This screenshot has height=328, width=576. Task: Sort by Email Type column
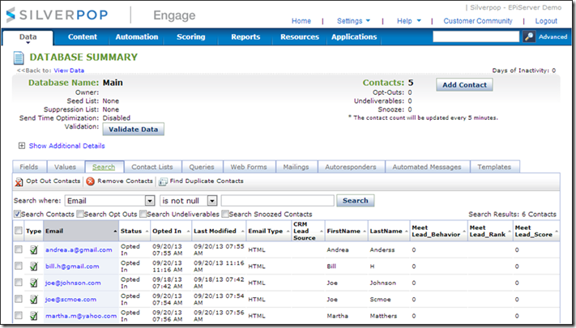[268, 231]
